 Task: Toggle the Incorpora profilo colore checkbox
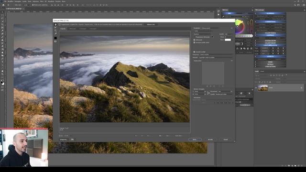point(195,43)
